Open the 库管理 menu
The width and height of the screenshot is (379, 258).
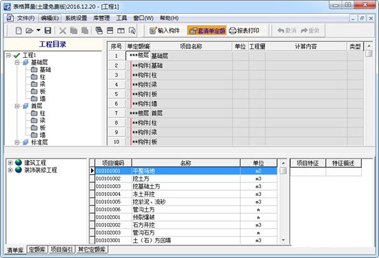[x=101, y=18]
